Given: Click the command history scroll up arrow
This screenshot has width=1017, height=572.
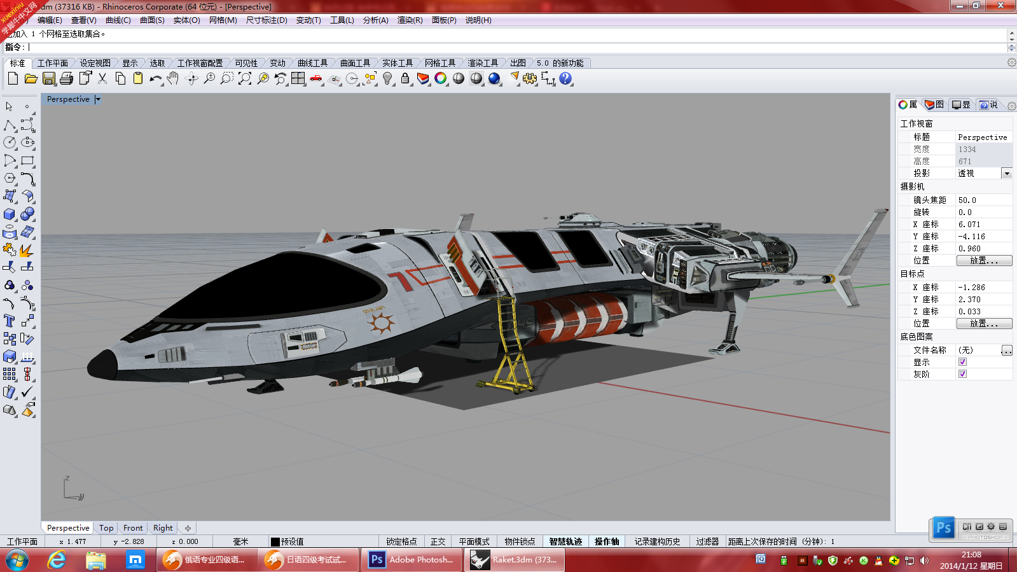Looking at the screenshot, I should (1011, 32).
